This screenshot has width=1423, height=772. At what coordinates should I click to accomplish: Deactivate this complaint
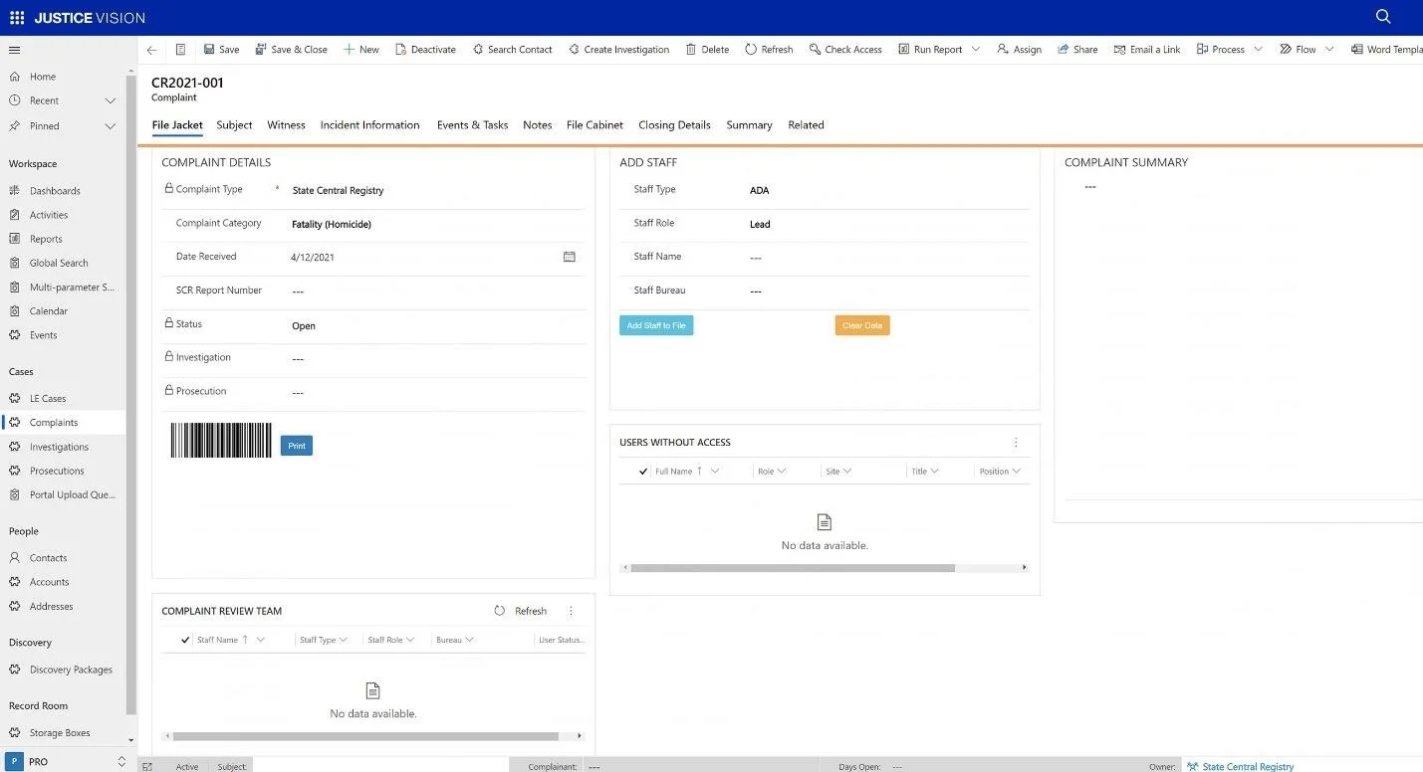[425, 50]
